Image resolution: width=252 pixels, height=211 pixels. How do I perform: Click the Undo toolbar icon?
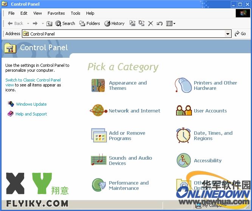pos(159,24)
